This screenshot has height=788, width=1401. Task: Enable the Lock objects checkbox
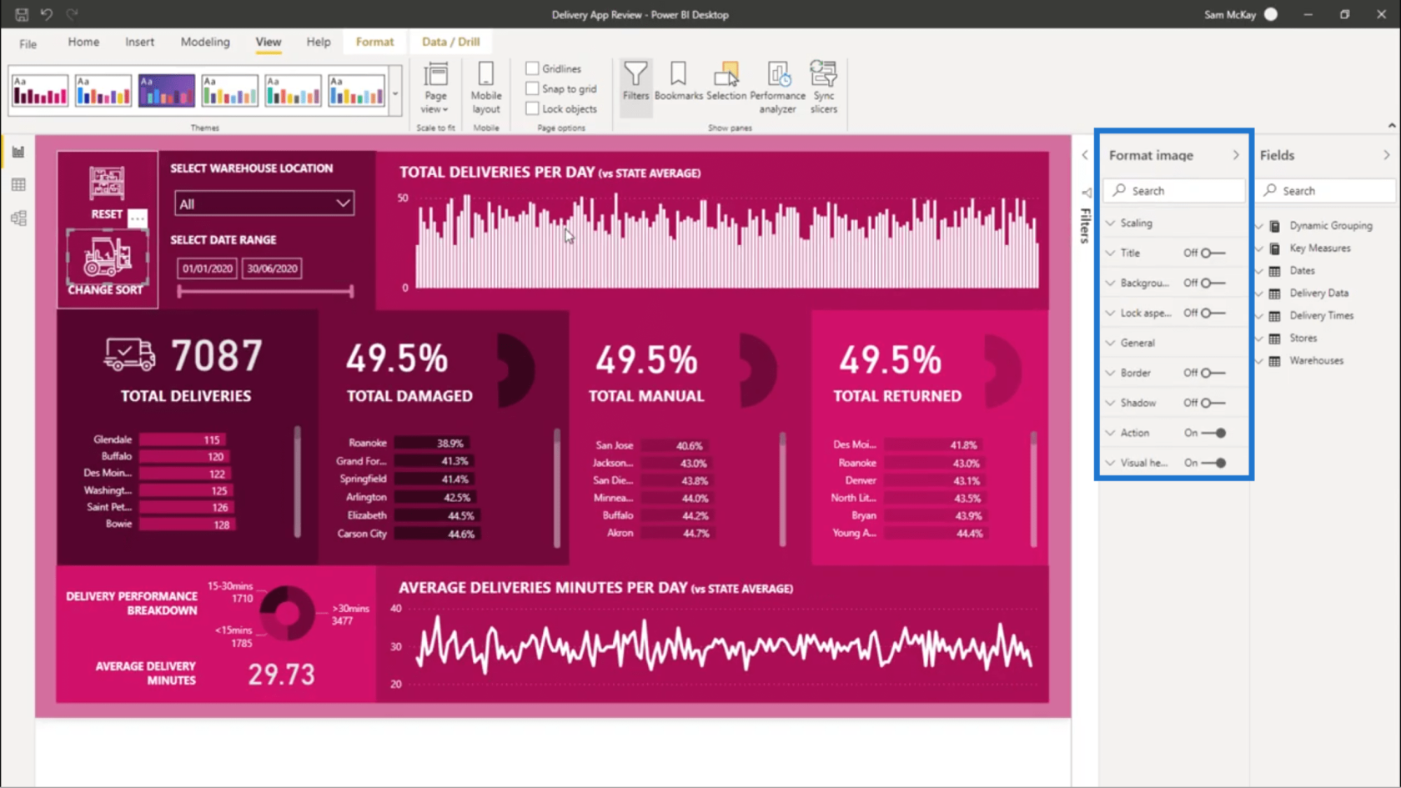click(x=532, y=108)
